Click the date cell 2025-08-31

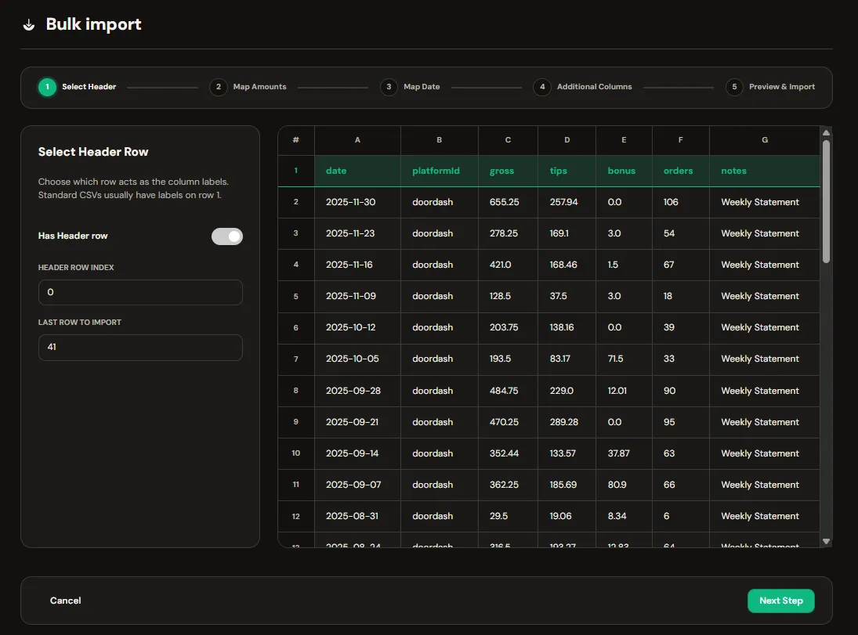click(x=357, y=516)
